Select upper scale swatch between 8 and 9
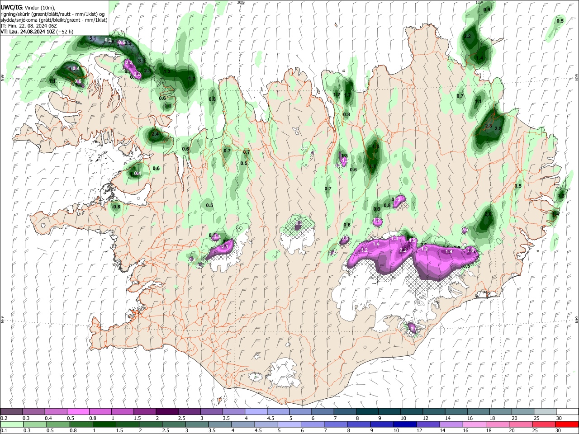The image size is (579, 434). [x=367, y=412]
